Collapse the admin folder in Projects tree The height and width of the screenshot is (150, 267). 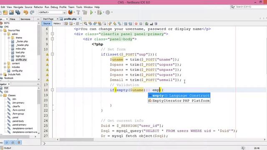[x=5, y=34]
